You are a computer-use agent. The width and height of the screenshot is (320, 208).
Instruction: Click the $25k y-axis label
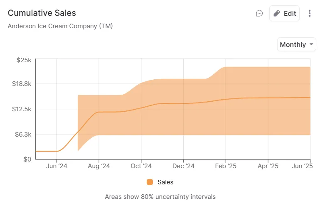[x=24, y=60]
